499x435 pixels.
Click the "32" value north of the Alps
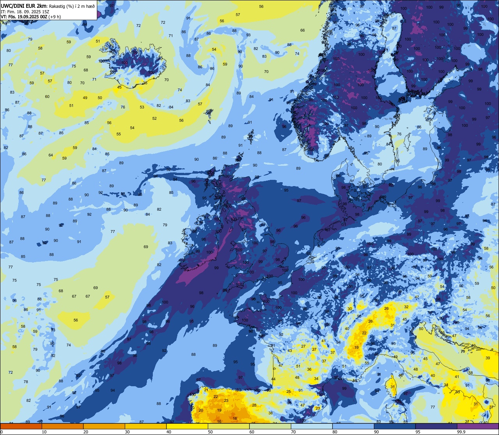click(x=406, y=307)
